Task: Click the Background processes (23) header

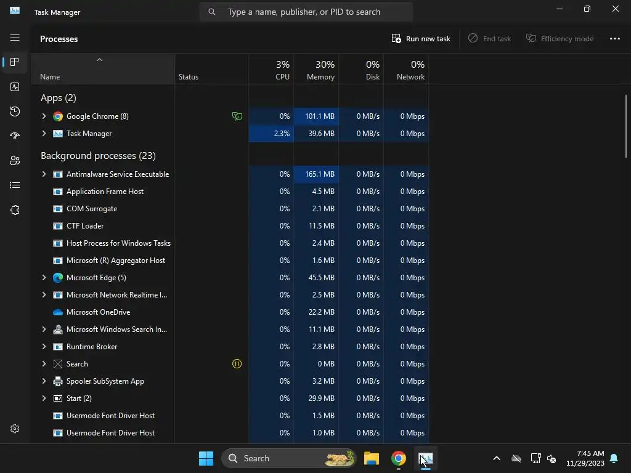Action: pyautogui.click(x=98, y=156)
